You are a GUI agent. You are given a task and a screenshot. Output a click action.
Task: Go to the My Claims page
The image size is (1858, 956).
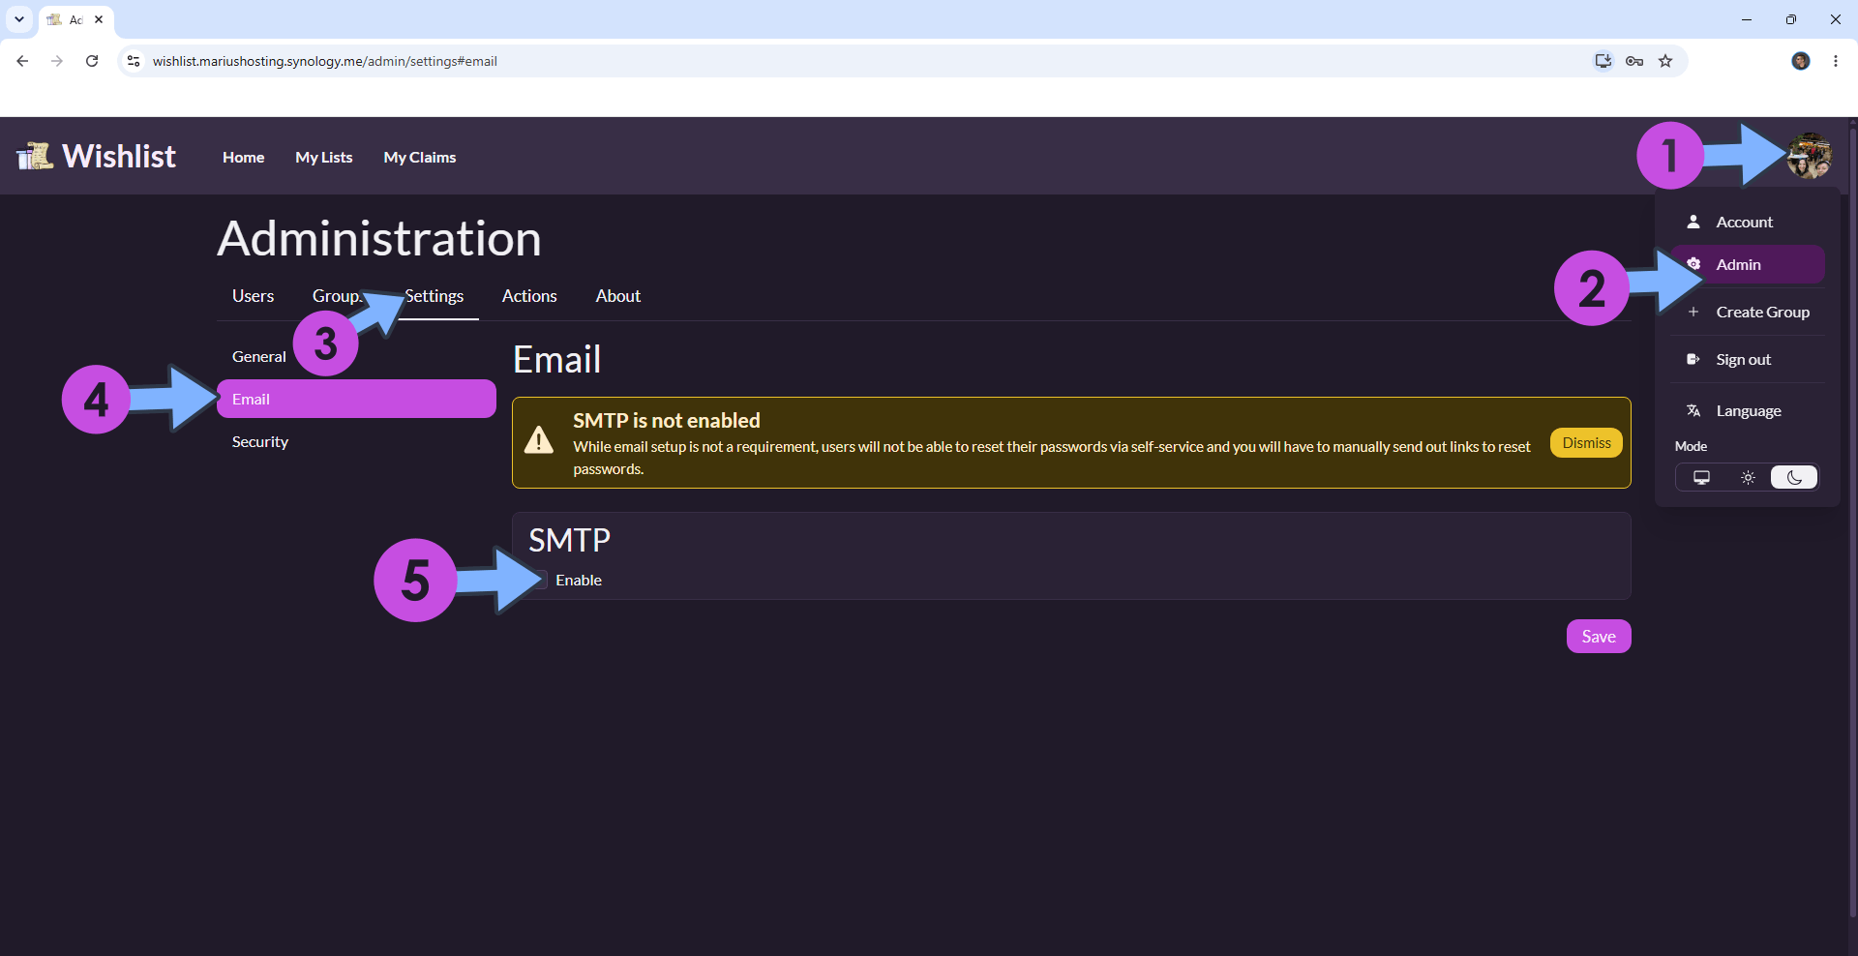[x=419, y=157]
